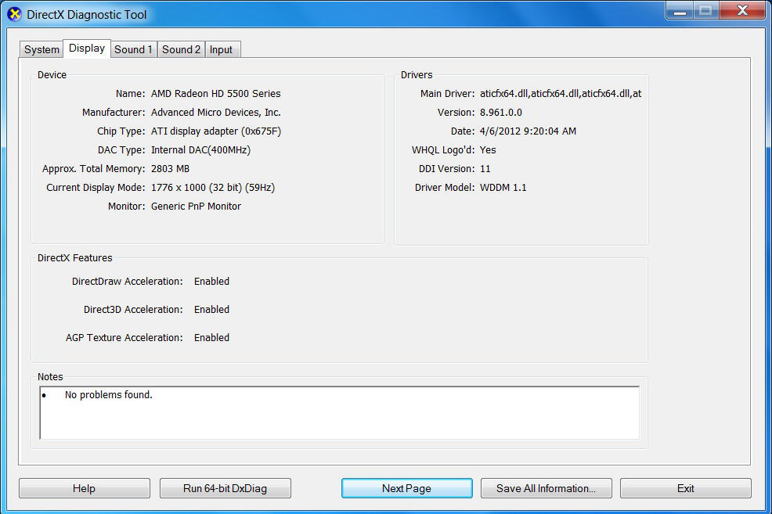Viewport: 772px width, 514px height.
Task: Click the 'Chip Type:' label
Action: [x=121, y=131]
